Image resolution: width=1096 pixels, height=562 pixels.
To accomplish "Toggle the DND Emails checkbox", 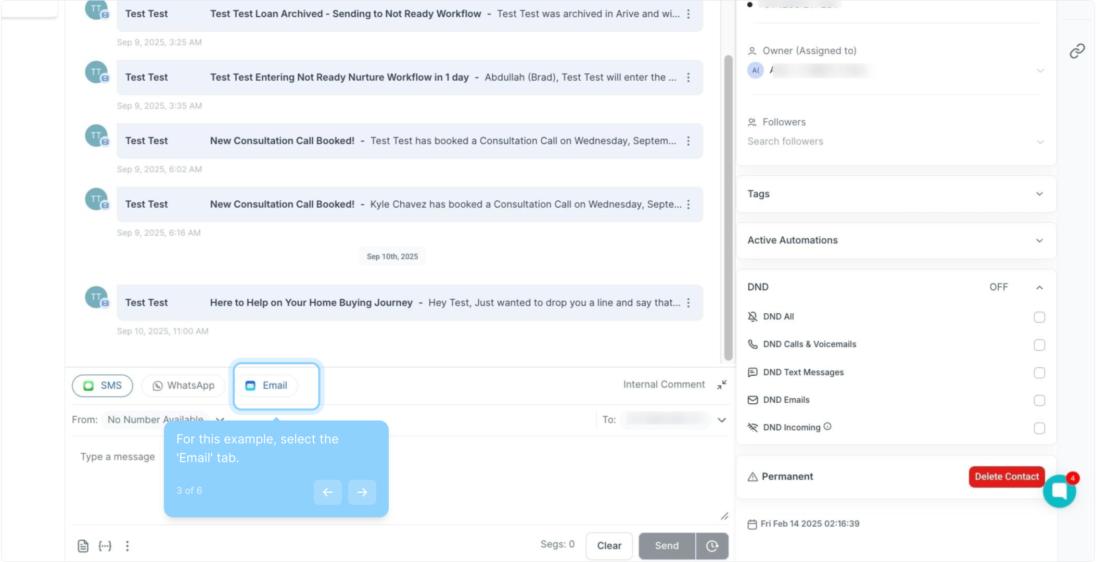I will click(1039, 400).
